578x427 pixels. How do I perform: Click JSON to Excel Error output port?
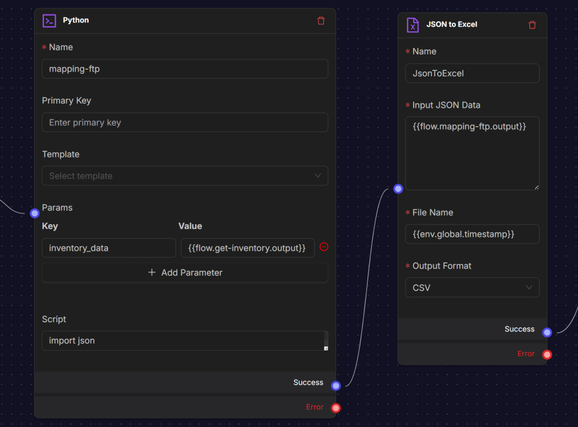(546, 355)
